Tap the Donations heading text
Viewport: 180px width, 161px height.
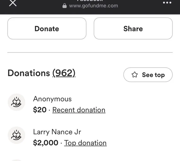[29, 73]
